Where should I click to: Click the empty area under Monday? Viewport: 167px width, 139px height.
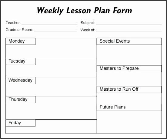tap(51, 51)
